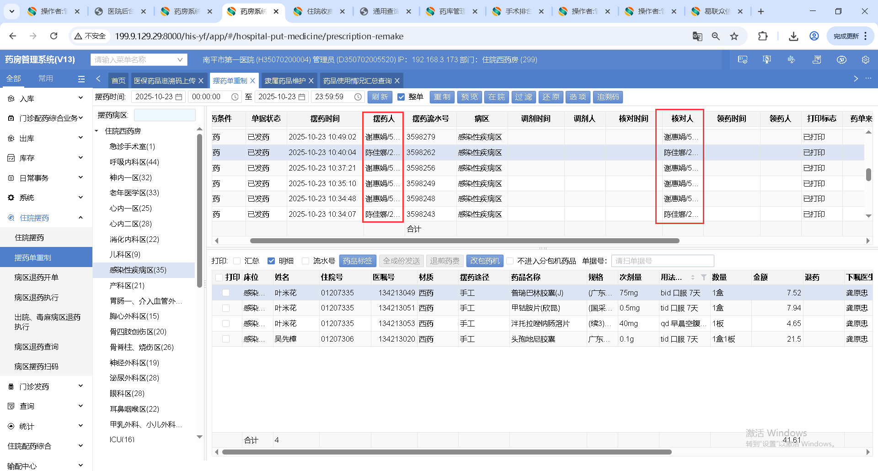Image resolution: width=878 pixels, height=471 pixels.
Task: Switch to the 药品使用情况汇总查询 tab
Action: coord(357,81)
